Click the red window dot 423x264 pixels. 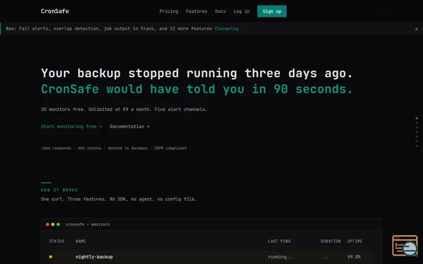coord(48,224)
